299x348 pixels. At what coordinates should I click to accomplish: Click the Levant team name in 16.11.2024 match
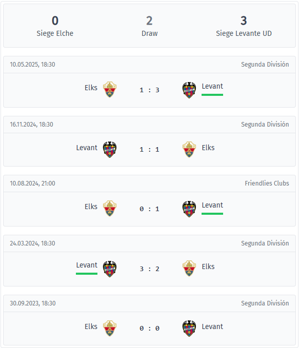pos(87,148)
